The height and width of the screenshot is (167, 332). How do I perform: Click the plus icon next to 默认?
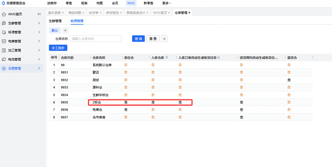(65, 31)
